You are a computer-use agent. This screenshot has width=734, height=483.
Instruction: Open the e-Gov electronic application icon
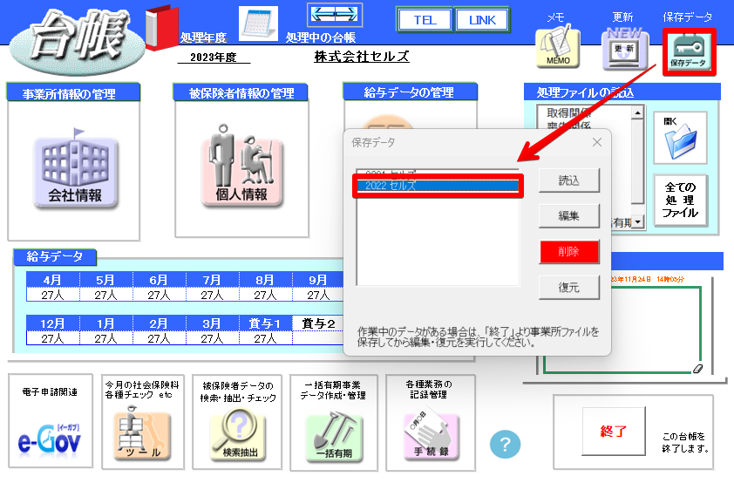50,440
